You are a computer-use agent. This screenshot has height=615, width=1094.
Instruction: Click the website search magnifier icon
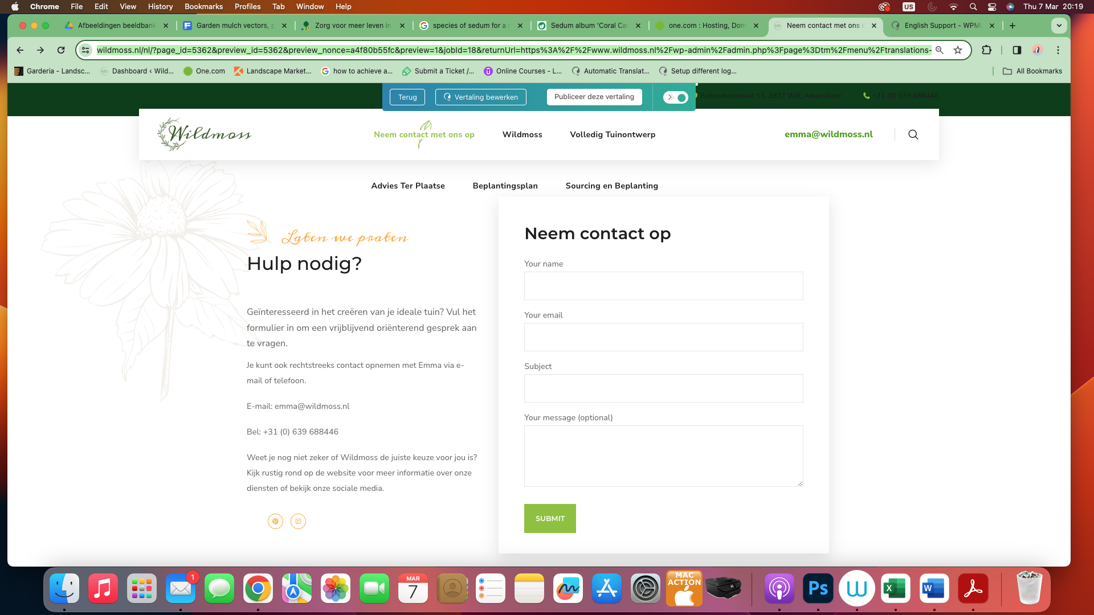tap(913, 134)
